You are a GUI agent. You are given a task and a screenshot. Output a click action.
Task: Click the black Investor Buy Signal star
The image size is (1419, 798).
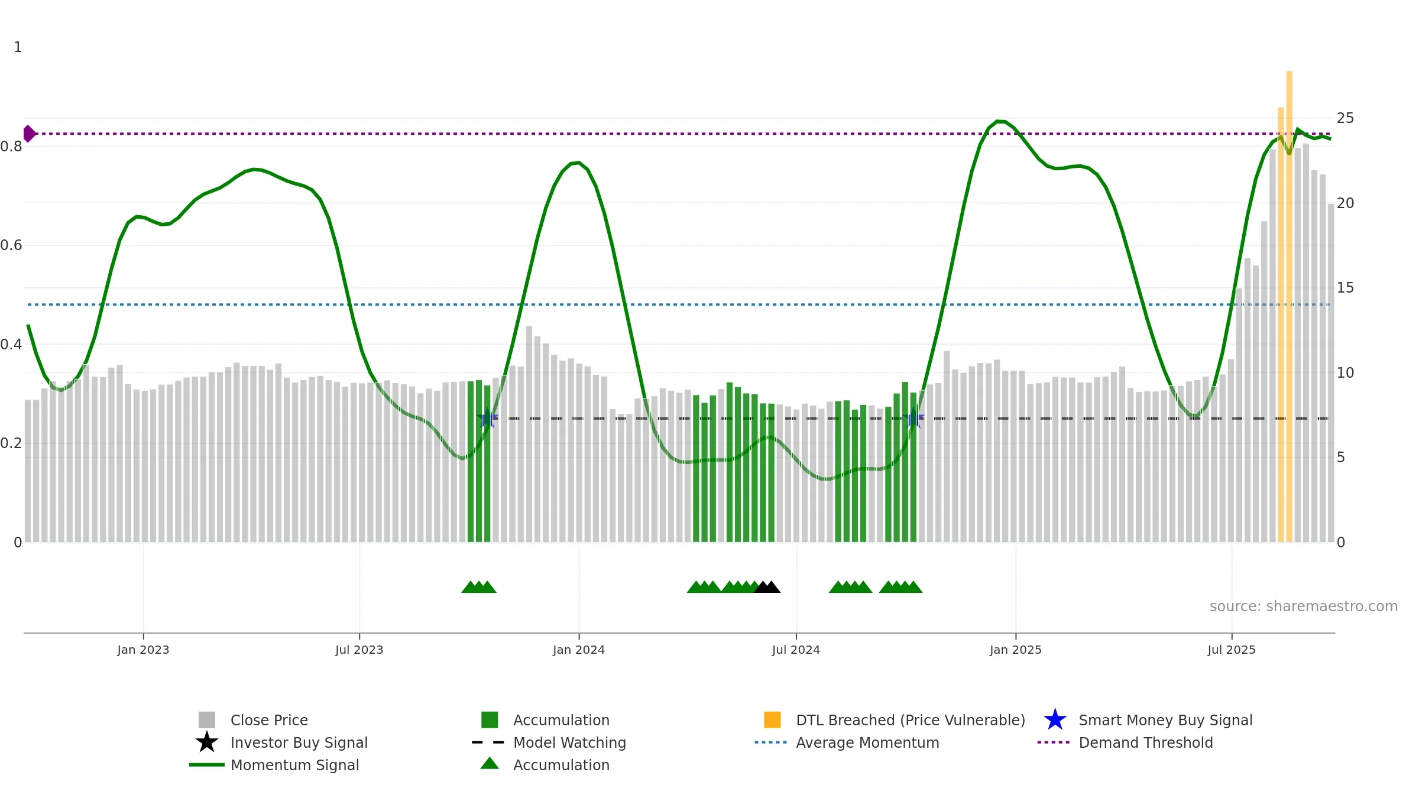pos(207,742)
